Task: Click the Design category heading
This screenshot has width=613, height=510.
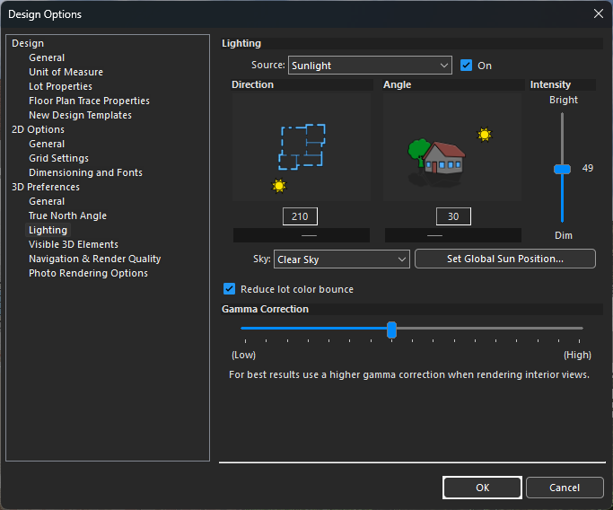Action: tap(28, 43)
